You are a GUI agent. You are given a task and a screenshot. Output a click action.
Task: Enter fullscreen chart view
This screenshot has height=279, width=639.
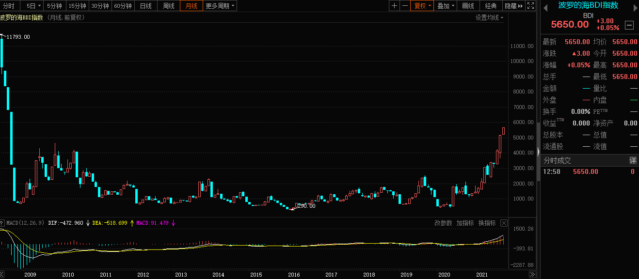[530, 6]
